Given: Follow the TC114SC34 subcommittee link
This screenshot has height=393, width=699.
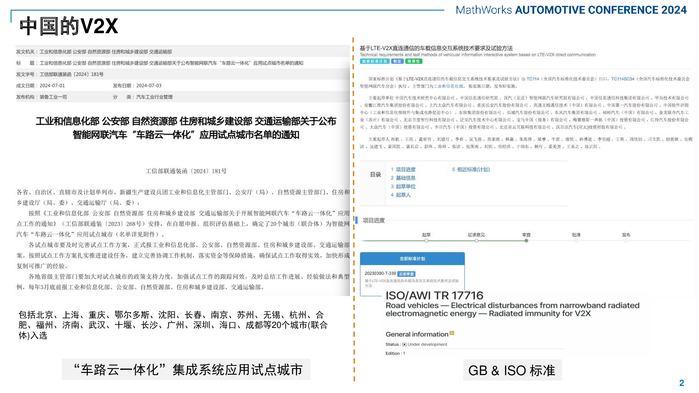Looking at the screenshot, I should pos(623,79).
